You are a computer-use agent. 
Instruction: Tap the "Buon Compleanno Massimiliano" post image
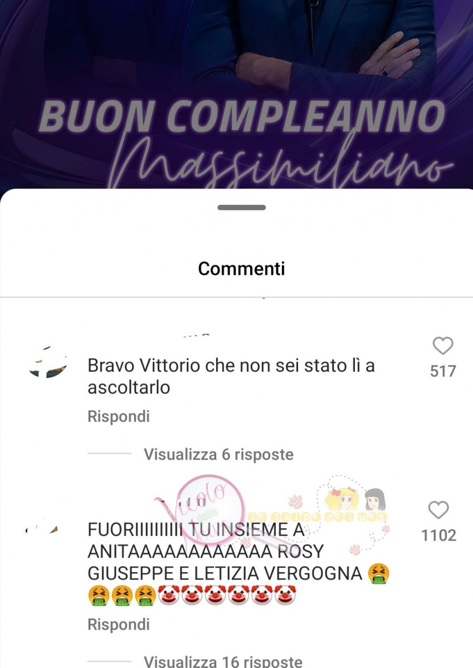coord(236,95)
